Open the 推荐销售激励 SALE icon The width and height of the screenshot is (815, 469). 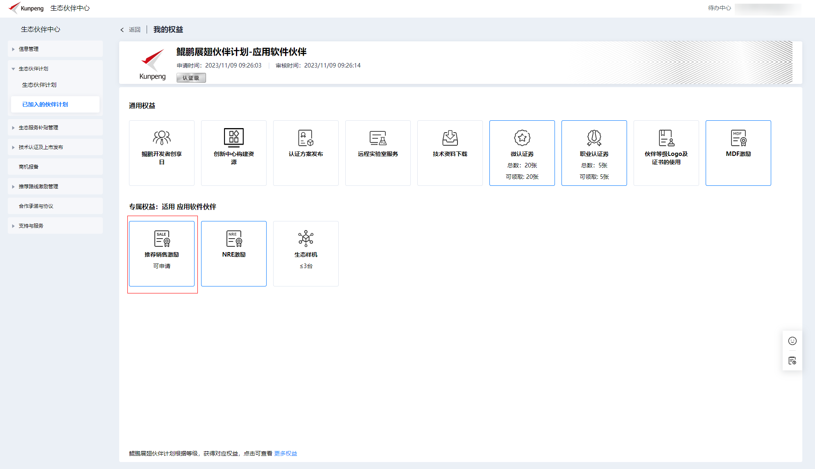(x=162, y=239)
